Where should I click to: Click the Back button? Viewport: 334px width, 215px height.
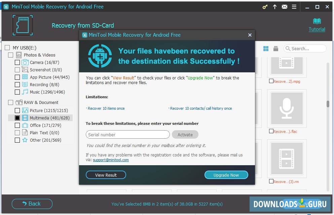pos(32,204)
